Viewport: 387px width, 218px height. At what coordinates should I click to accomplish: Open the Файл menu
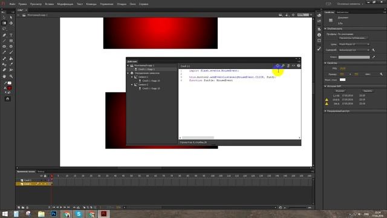tap(12, 4)
